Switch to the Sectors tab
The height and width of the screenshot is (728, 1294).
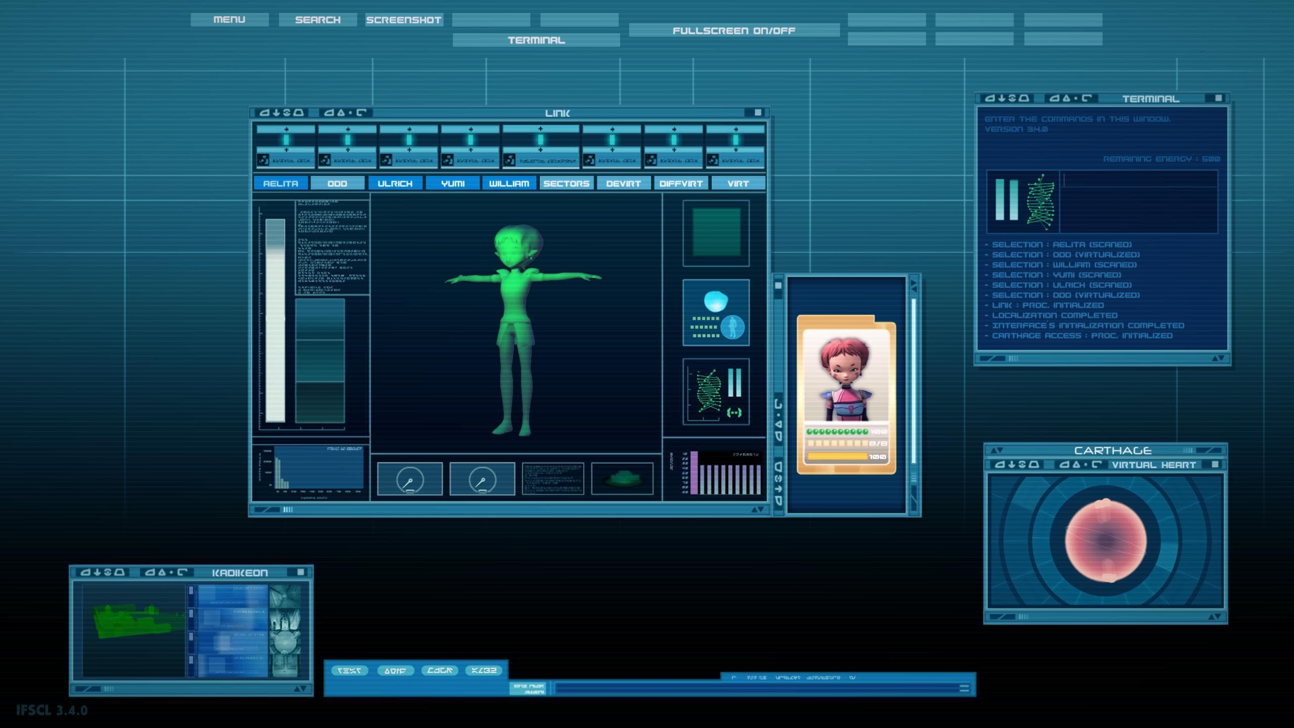[x=566, y=184]
